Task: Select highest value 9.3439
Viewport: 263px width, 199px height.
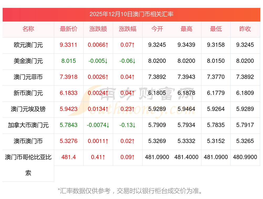Action: coord(186,45)
